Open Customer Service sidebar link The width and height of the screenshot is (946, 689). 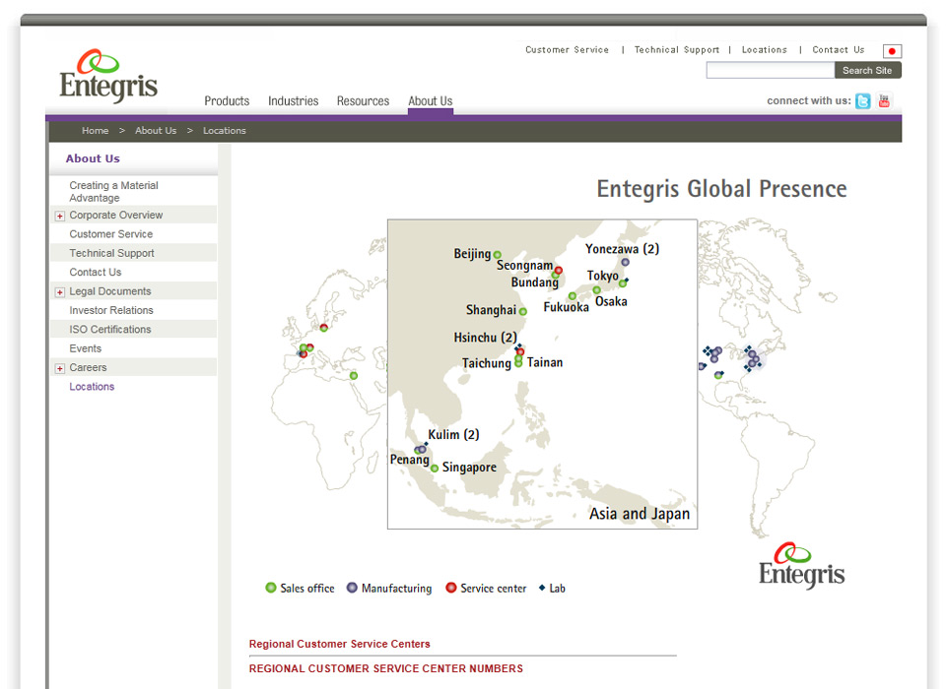tap(111, 234)
